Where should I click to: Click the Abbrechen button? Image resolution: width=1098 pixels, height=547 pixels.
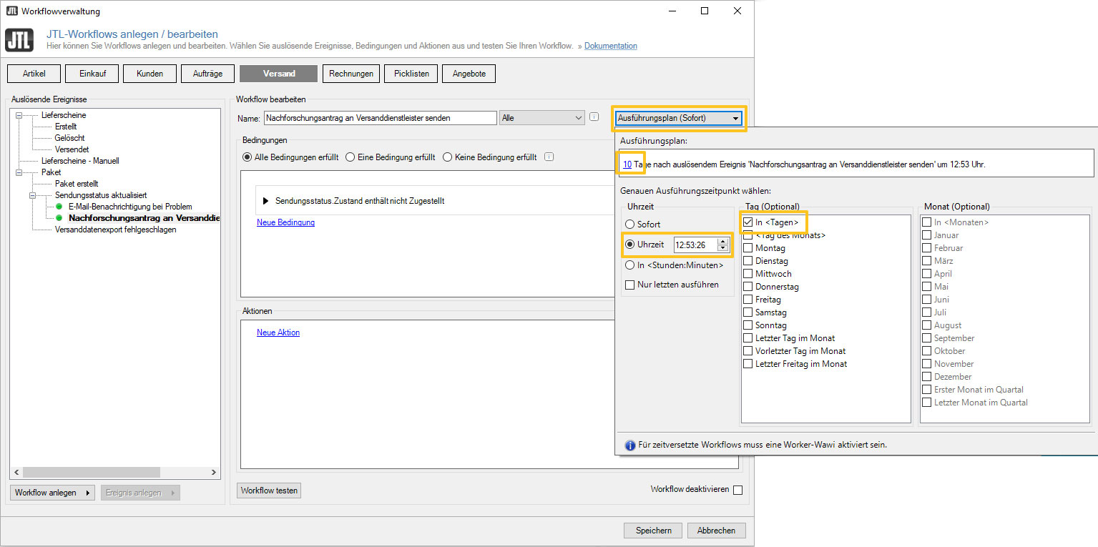pos(716,531)
